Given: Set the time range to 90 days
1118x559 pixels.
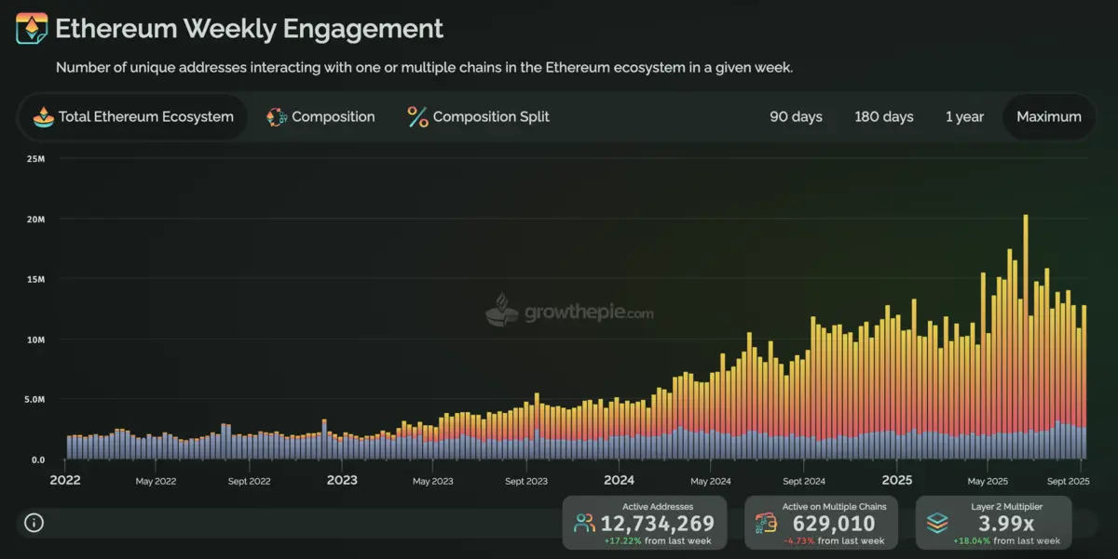Looking at the screenshot, I should pyautogui.click(x=796, y=117).
